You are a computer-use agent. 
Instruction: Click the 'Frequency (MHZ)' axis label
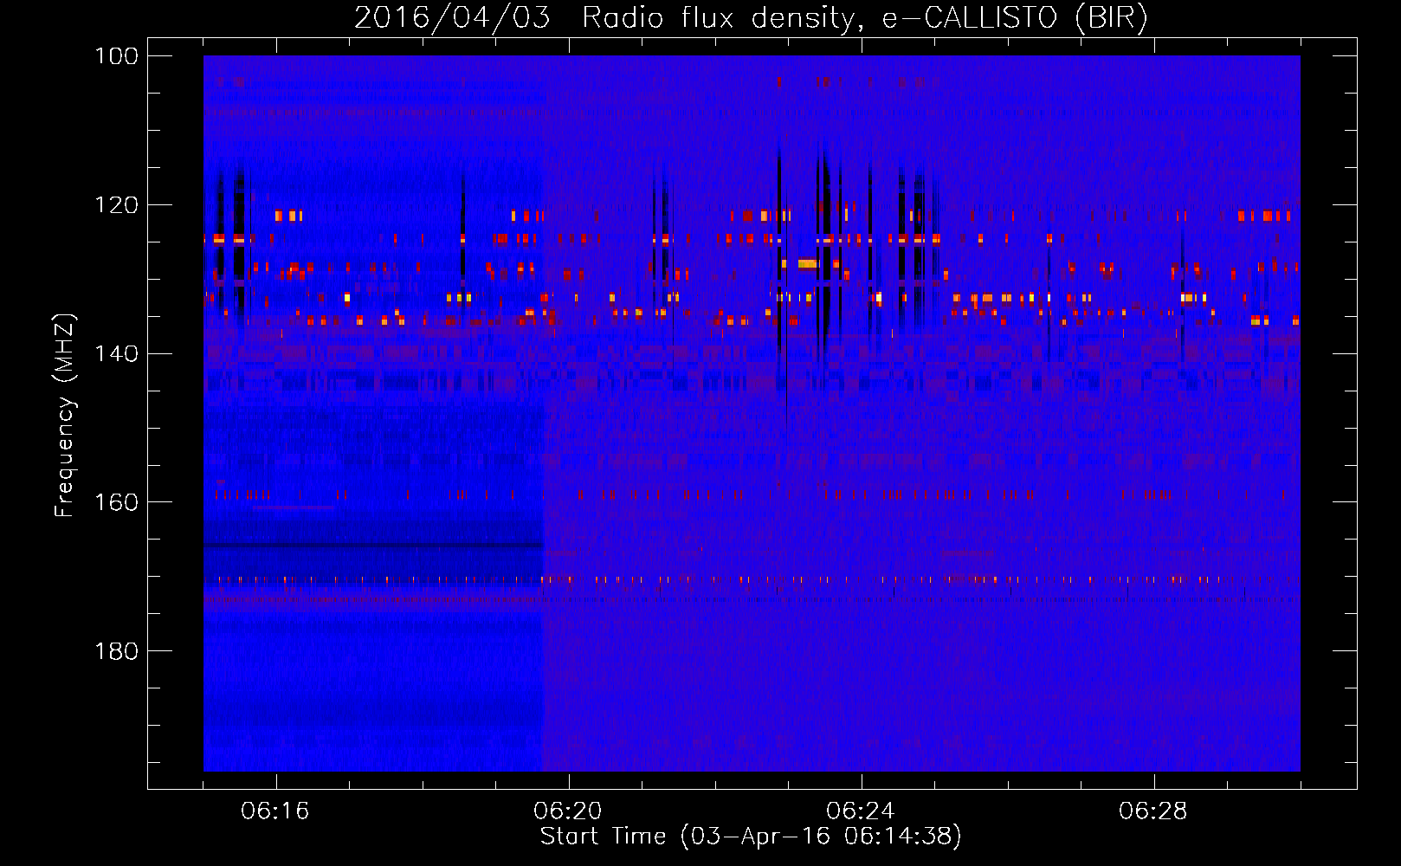[x=65, y=416]
